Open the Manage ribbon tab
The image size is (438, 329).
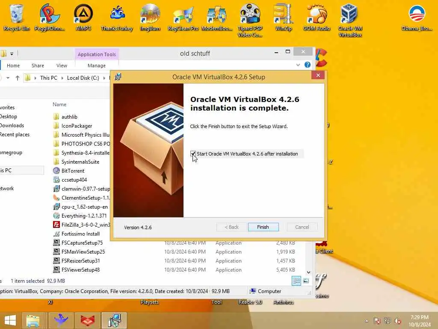(x=97, y=66)
